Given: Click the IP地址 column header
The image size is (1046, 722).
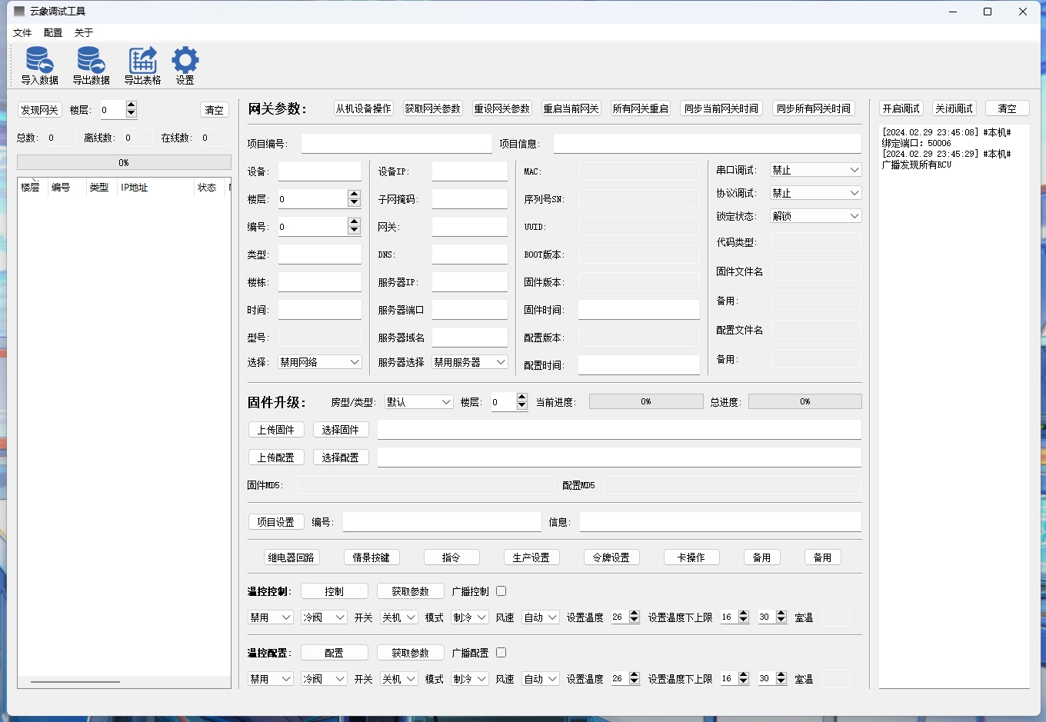Looking at the screenshot, I should 155,188.
